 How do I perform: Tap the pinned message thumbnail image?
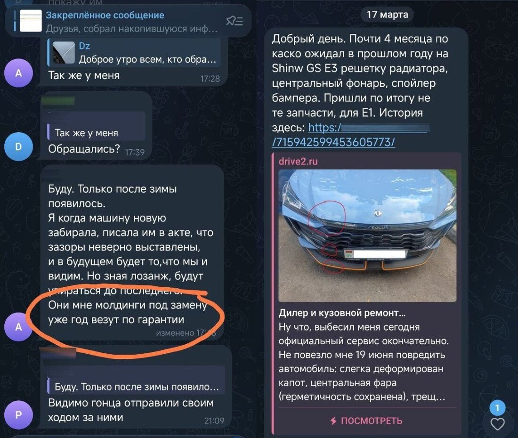pos(31,21)
